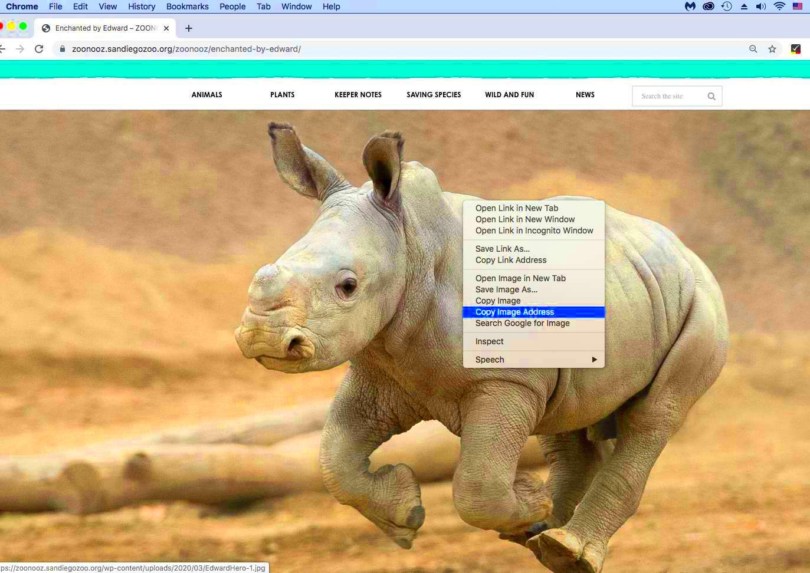Go to the ANIMALS section

click(x=207, y=94)
